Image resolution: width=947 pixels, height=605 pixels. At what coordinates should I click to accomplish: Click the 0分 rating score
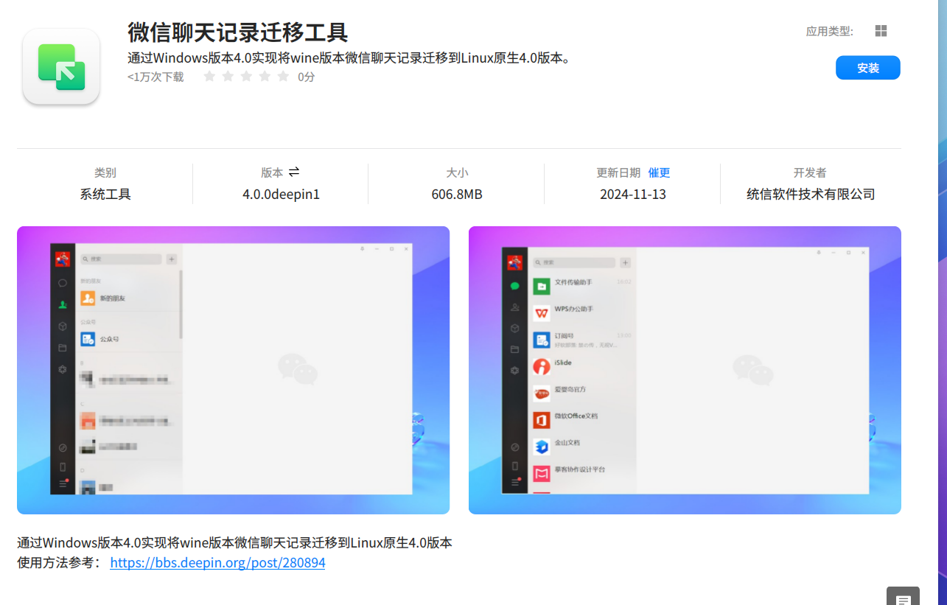[306, 77]
